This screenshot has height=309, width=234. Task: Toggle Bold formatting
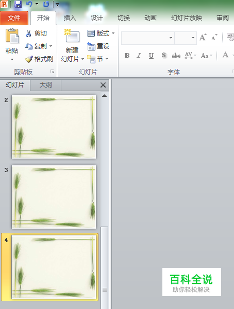127,56
